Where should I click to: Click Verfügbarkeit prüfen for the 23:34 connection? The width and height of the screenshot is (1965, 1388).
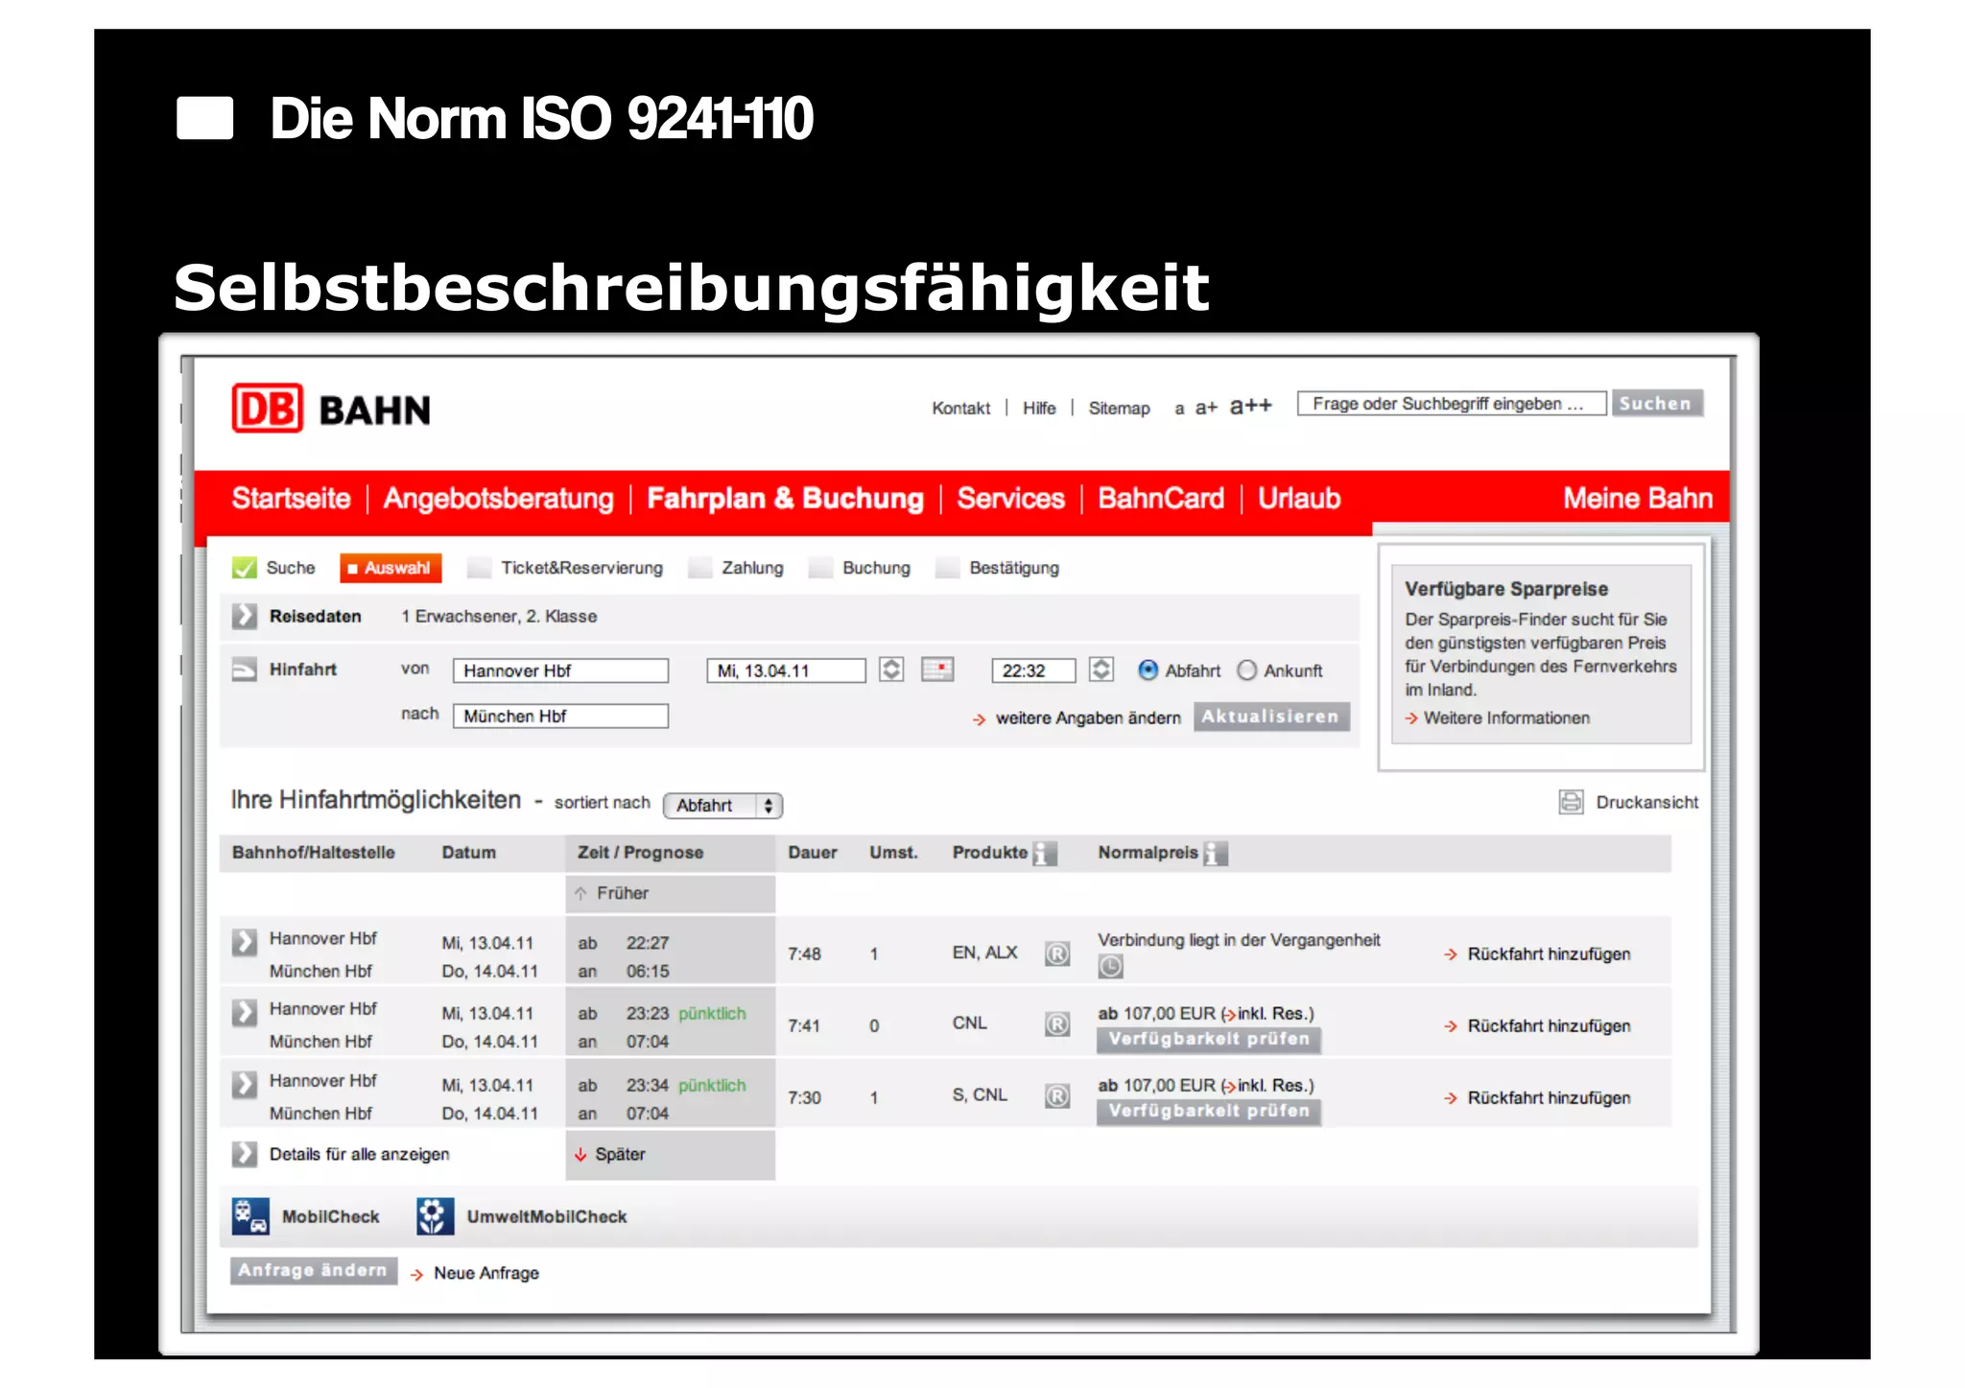tap(1209, 1111)
